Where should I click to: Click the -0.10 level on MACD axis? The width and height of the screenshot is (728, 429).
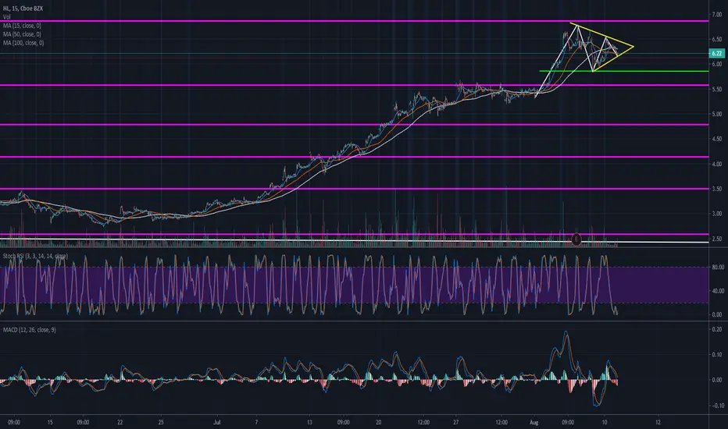point(716,406)
